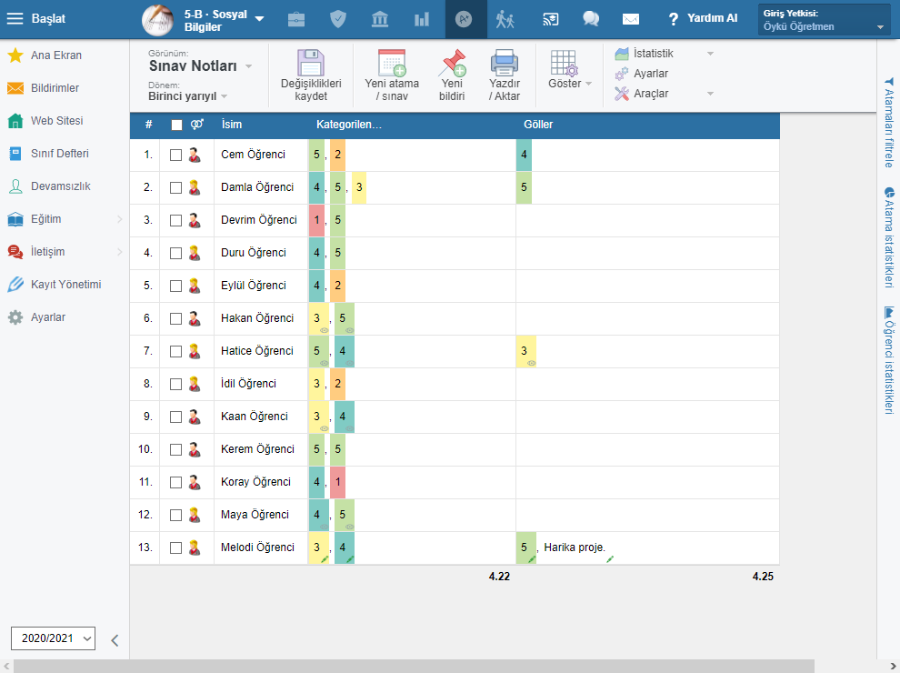Click the sidebar Ayarlar gear icon
The height and width of the screenshot is (673, 900).
15,317
